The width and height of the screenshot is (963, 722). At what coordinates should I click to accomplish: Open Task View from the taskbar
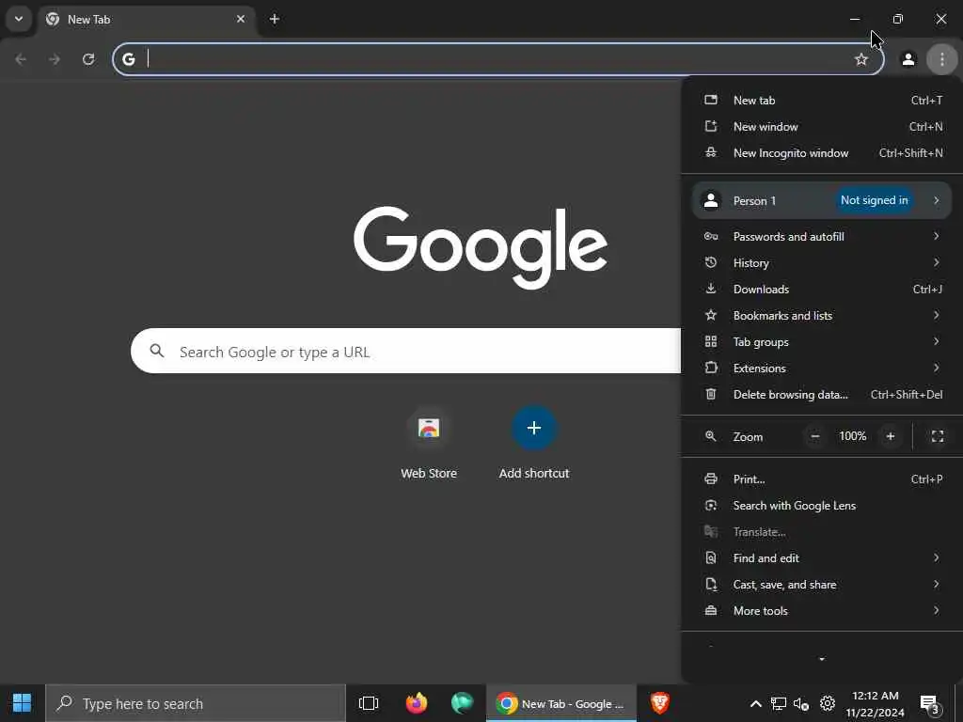[369, 703]
